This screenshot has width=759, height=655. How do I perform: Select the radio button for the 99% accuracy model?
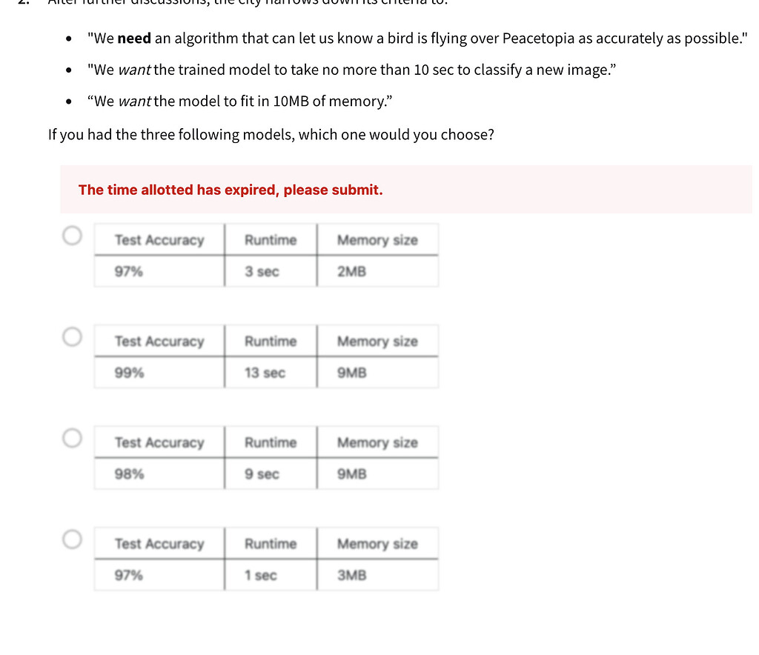(x=72, y=336)
